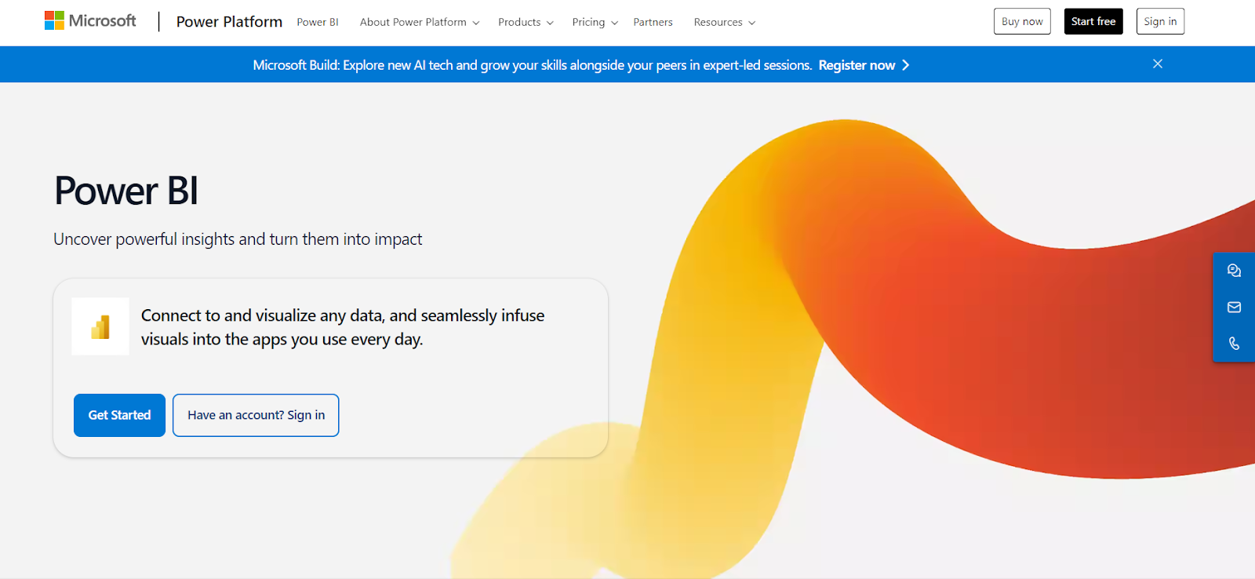Click the arrow next to Register now
Image resolution: width=1255 pixels, height=579 pixels.
pyautogui.click(x=906, y=65)
